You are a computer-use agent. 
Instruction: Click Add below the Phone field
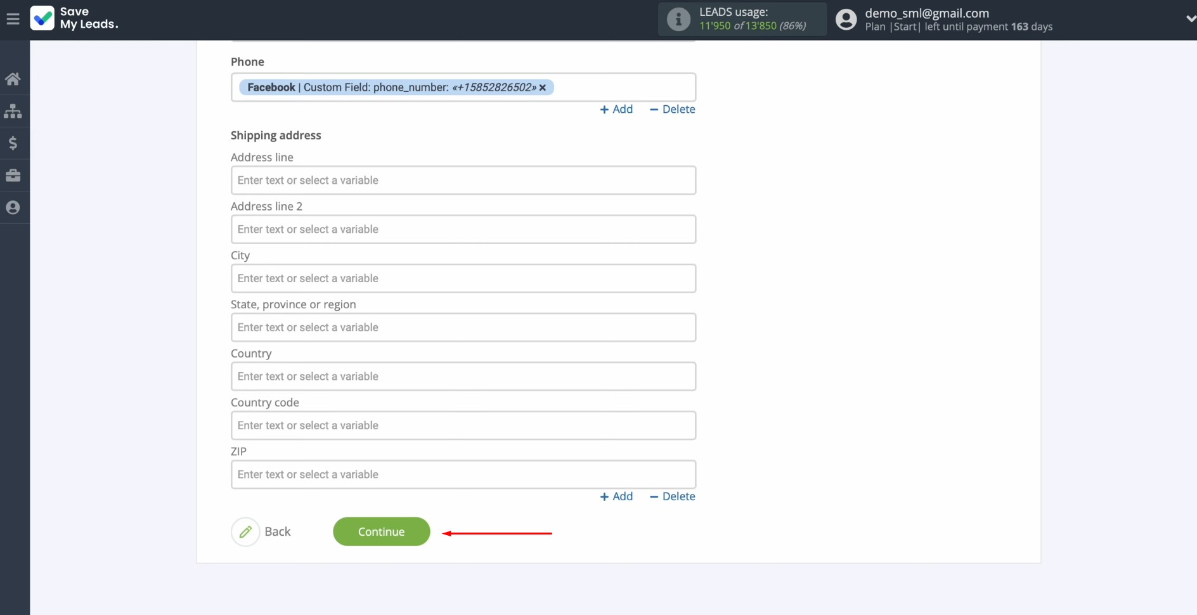point(616,109)
